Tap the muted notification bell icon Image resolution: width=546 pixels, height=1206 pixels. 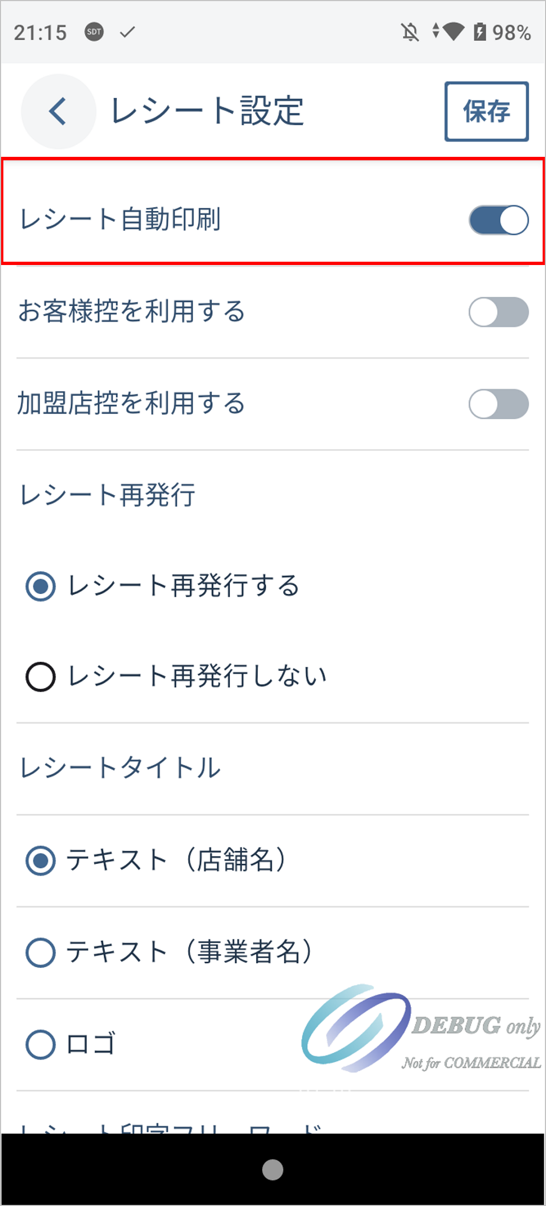click(x=410, y=32)
